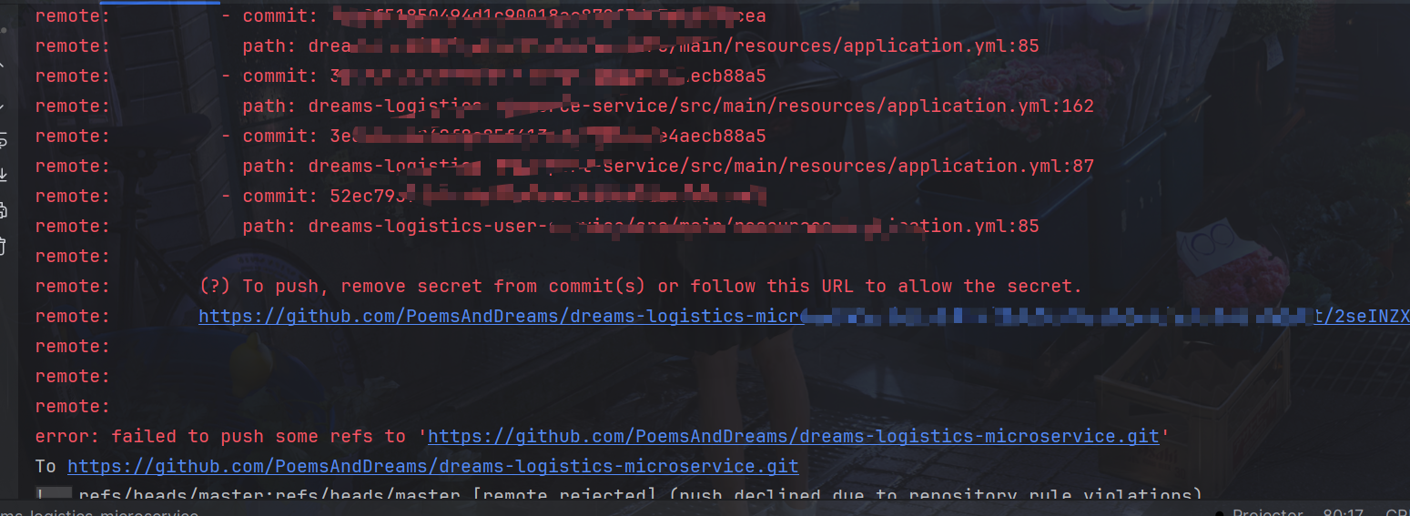Open repo link in the error line
The image size is (1410, 516).
(x=793, y=437)
